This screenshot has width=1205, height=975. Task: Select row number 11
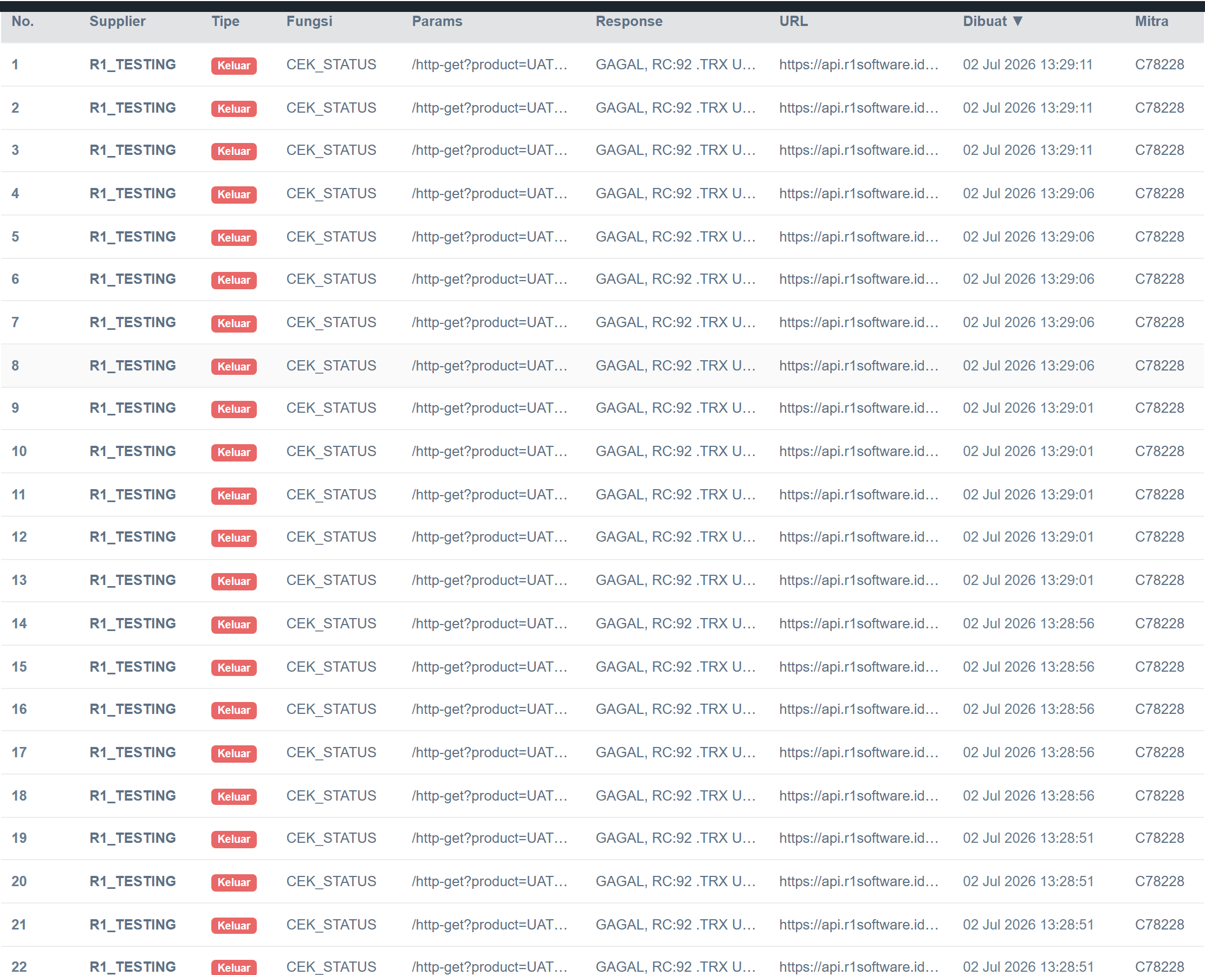18,495
